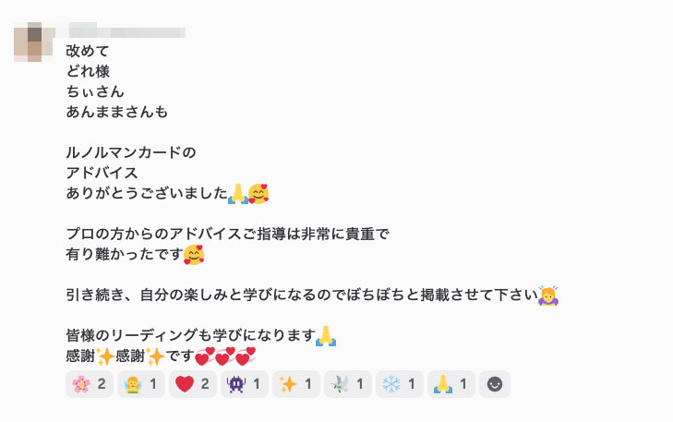Click the praying hands reaction pill
673x422 pixels.
click(451, 384)
